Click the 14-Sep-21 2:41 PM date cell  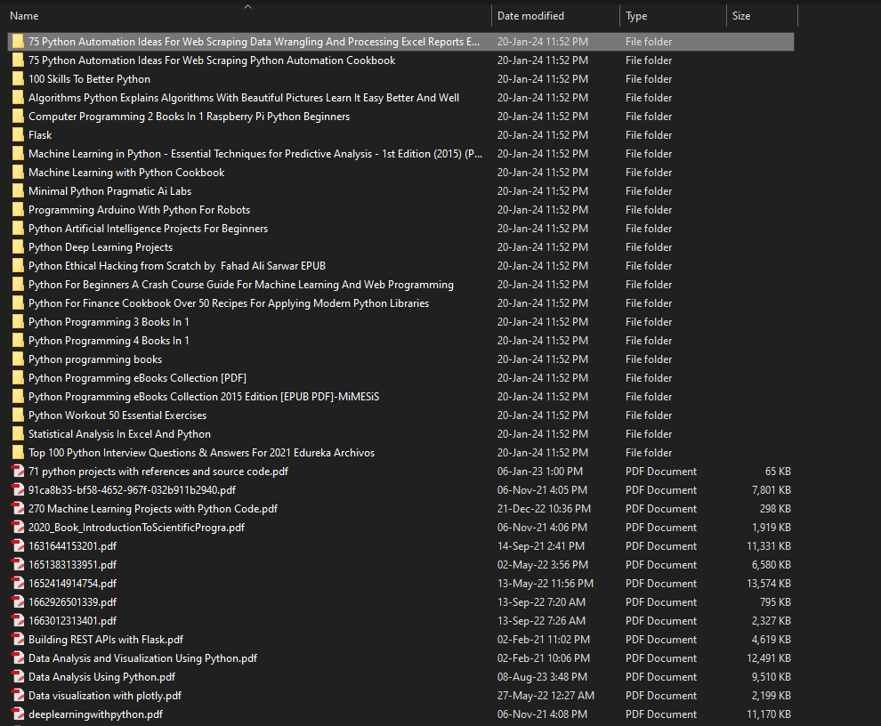(x=540, y=545)
